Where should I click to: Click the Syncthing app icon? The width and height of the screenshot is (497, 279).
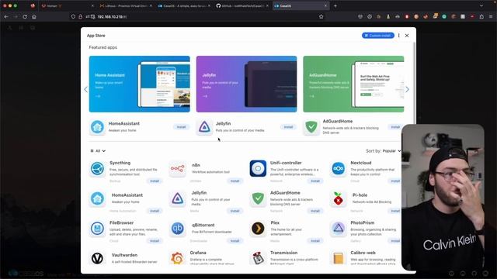coord(97,169)
